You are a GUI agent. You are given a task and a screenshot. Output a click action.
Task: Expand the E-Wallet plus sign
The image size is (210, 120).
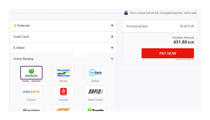pos(112,48)
